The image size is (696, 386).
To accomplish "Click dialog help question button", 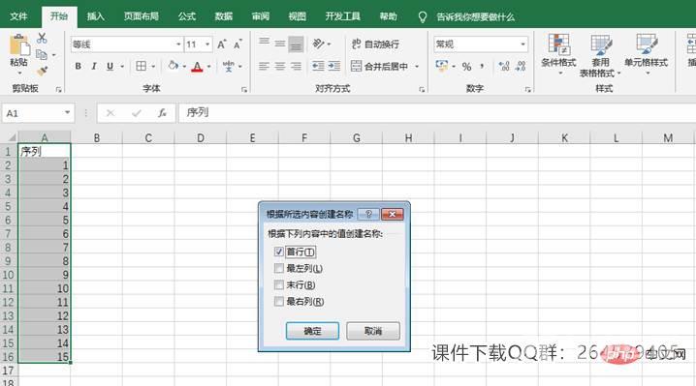I will (368, 214).
